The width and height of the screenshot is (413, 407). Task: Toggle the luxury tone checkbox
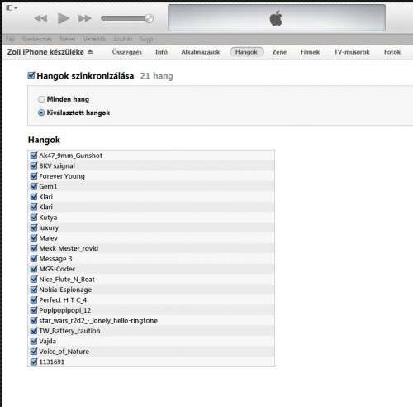(34, 227)
